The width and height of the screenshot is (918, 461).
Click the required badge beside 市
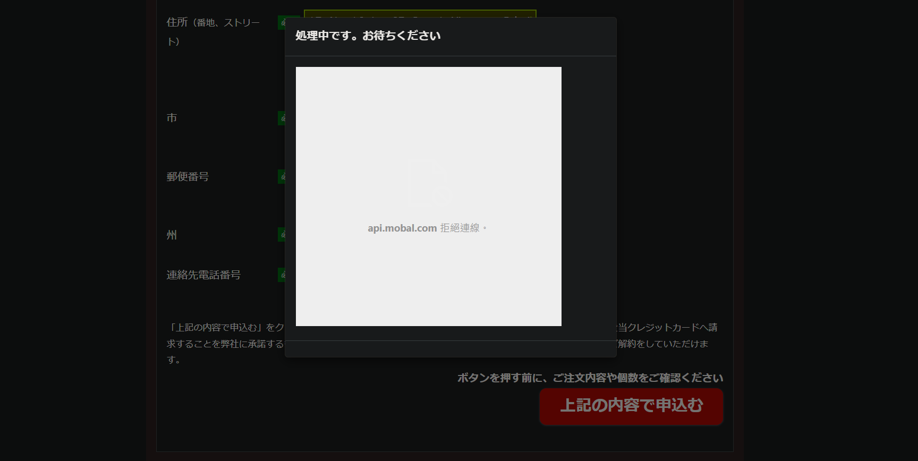282,118
